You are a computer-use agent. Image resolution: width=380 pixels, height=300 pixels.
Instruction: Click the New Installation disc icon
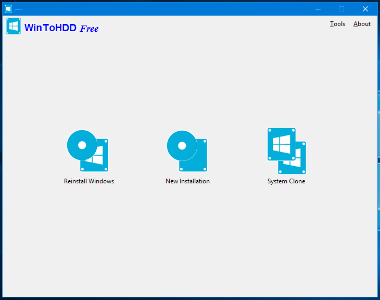tap(187, 151)
